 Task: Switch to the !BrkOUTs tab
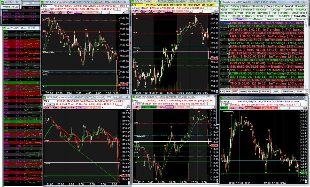(x=258, y=6)
